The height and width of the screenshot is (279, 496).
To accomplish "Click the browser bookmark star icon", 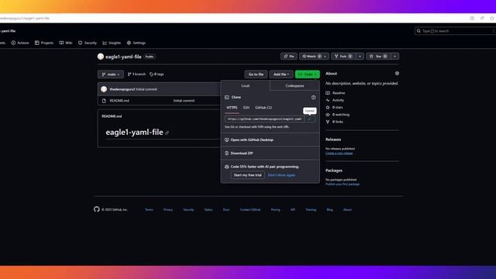I will [x=492, y=19].
